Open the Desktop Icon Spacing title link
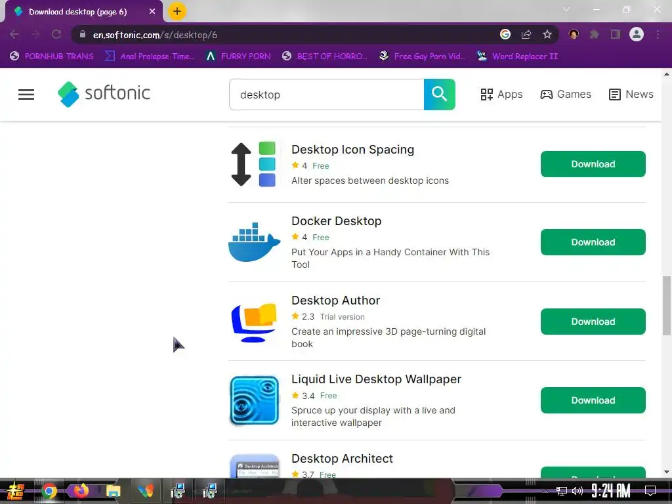 (x=352, y=150)
